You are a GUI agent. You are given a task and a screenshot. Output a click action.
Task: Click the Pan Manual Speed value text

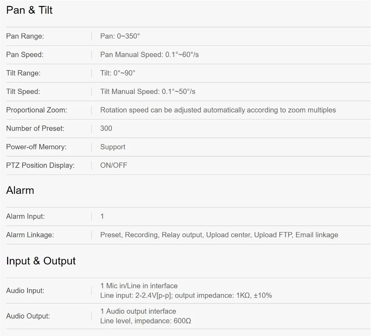(x=149, y=55)
